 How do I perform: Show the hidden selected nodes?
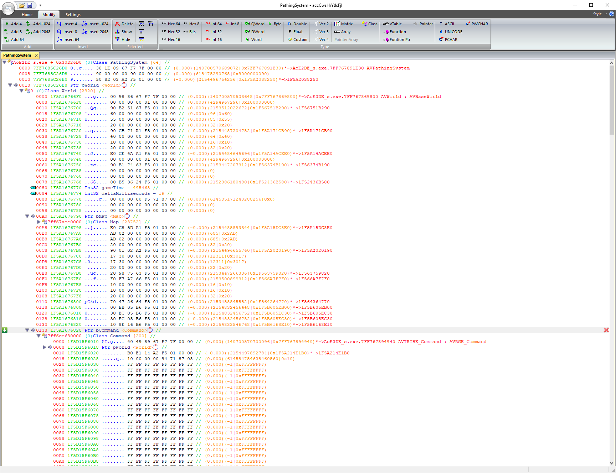123,32
